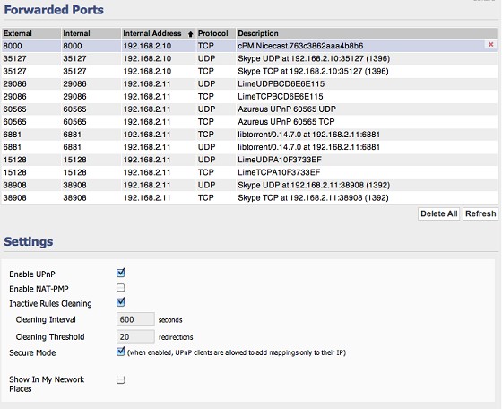Click the Delete All button
This screenshot has width=502, height=409.
[439, 213]
